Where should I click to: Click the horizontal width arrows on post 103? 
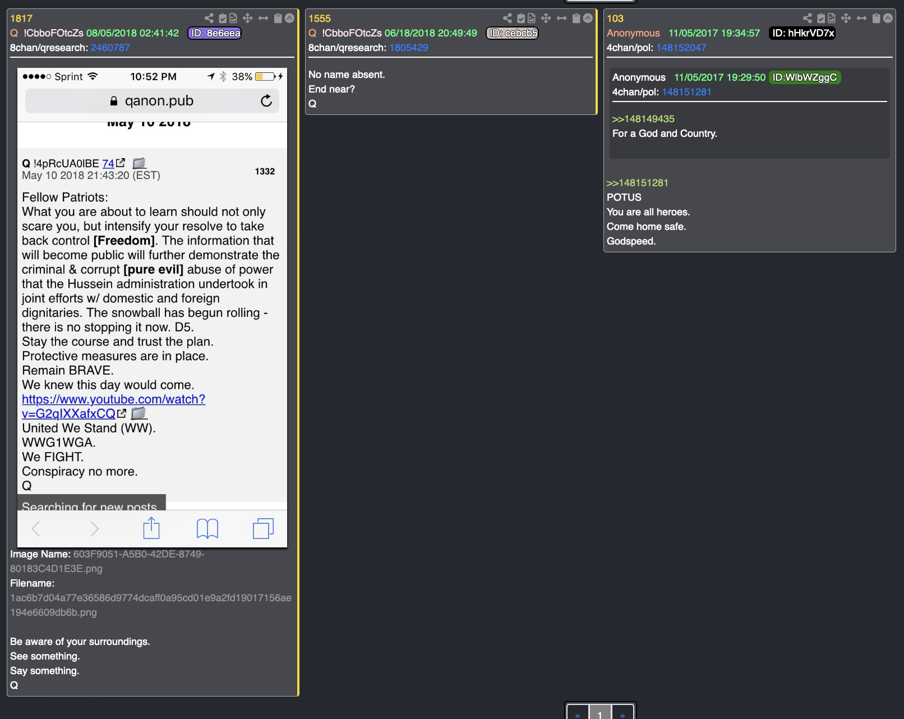(861, 18)
